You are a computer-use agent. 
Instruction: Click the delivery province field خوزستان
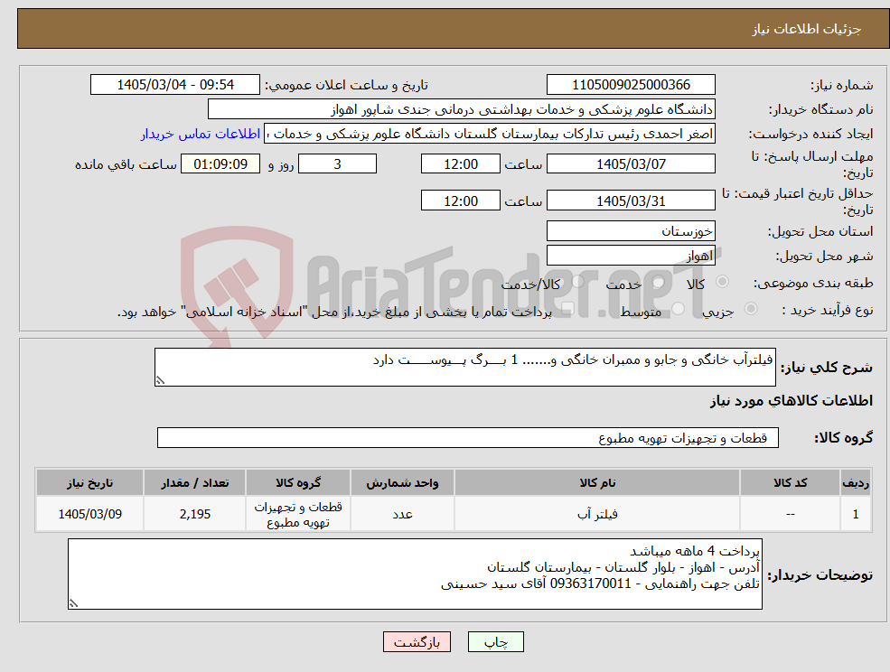[631, 231]
